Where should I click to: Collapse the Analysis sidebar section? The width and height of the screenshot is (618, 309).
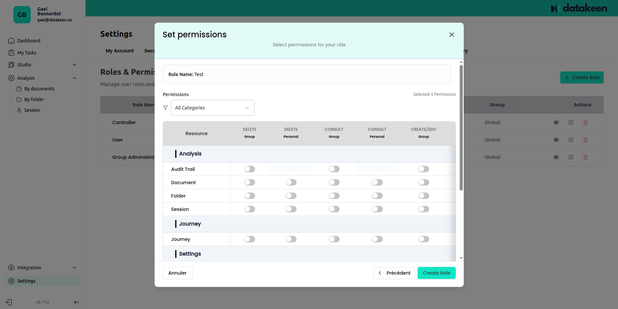pyautogui.click(x=74, y=78)
